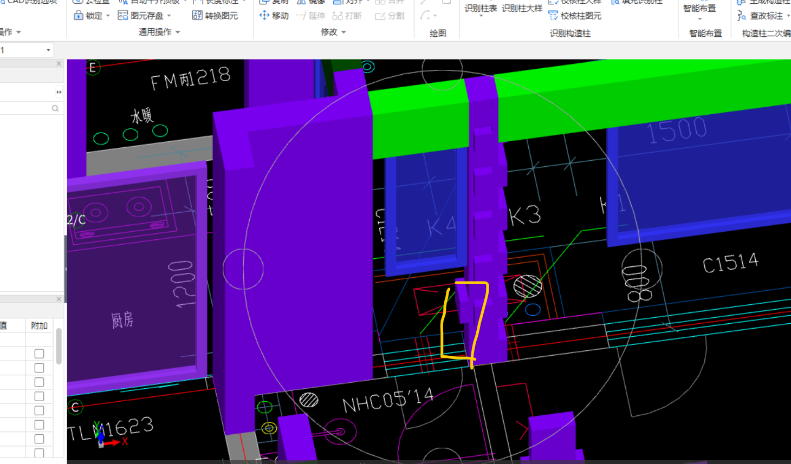Screen dimensions: 791x464
Task: Click the K3 label in the drawing
Action: (525, 216)
